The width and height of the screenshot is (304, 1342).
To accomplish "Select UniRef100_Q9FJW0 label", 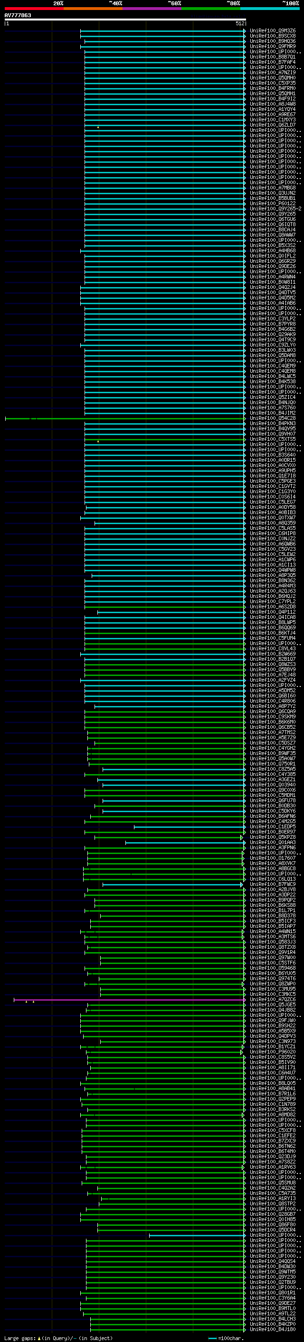I will (273, 1020).
